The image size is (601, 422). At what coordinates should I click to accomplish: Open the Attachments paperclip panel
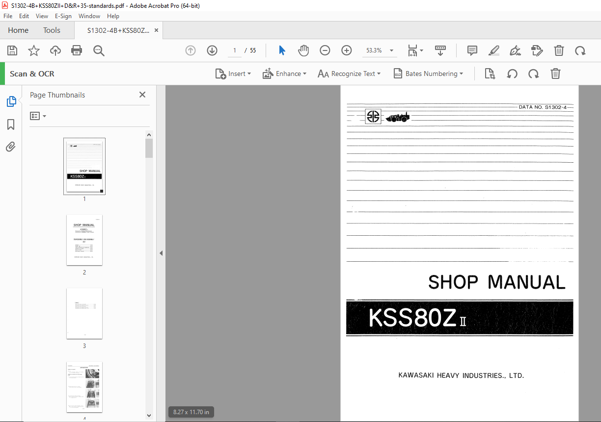(11, 147)
